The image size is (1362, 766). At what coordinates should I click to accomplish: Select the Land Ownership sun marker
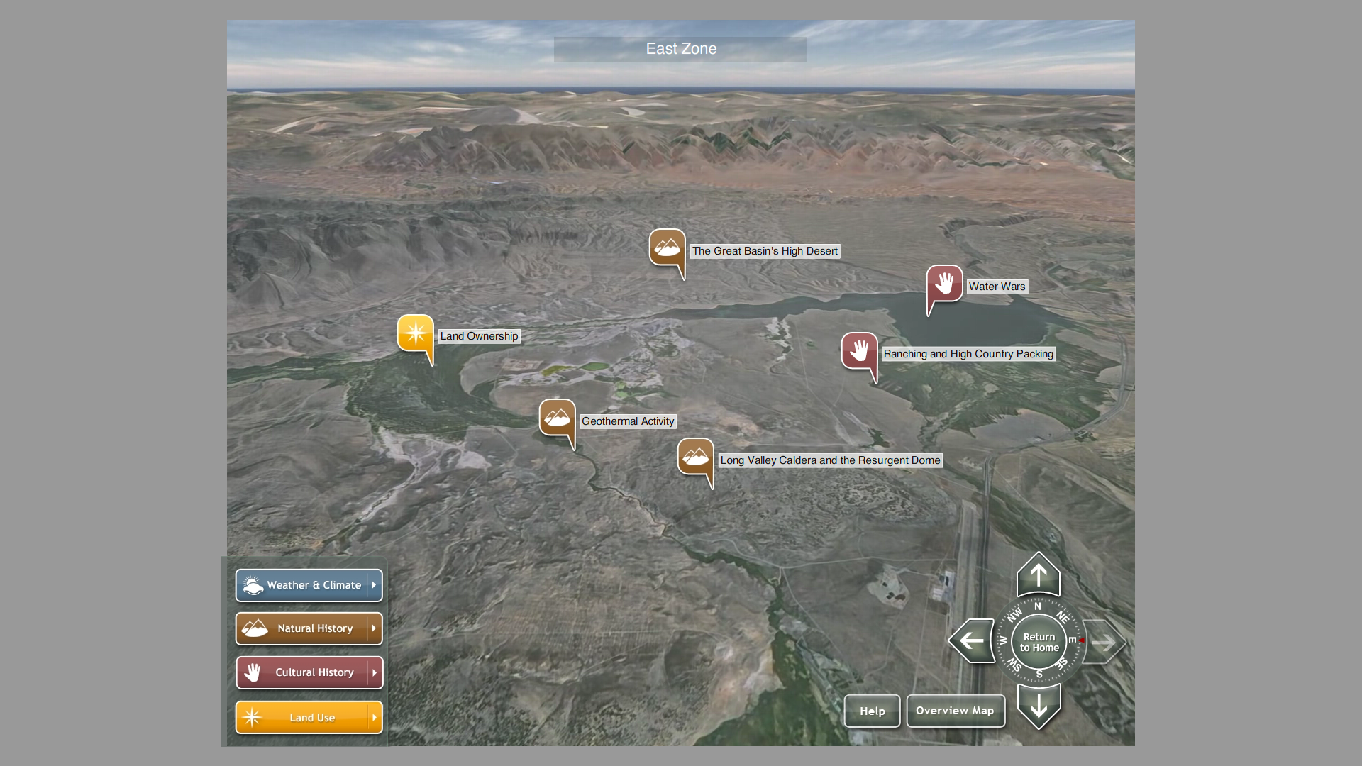click(x=416, y=333)
